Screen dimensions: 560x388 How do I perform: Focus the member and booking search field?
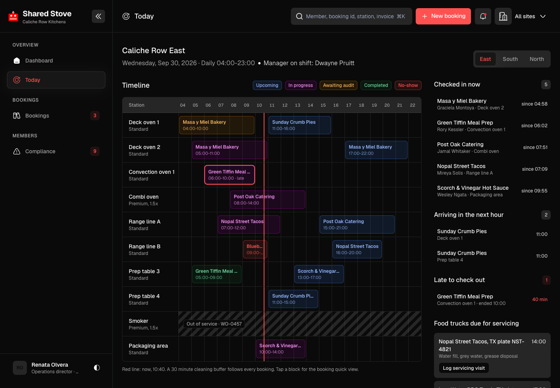352,16
